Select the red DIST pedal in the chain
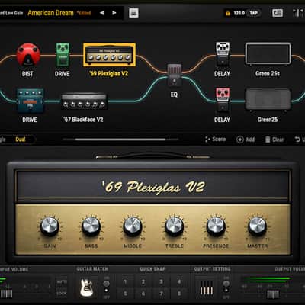The height and width of the screenshot is (305, 305). coord(28,55)
